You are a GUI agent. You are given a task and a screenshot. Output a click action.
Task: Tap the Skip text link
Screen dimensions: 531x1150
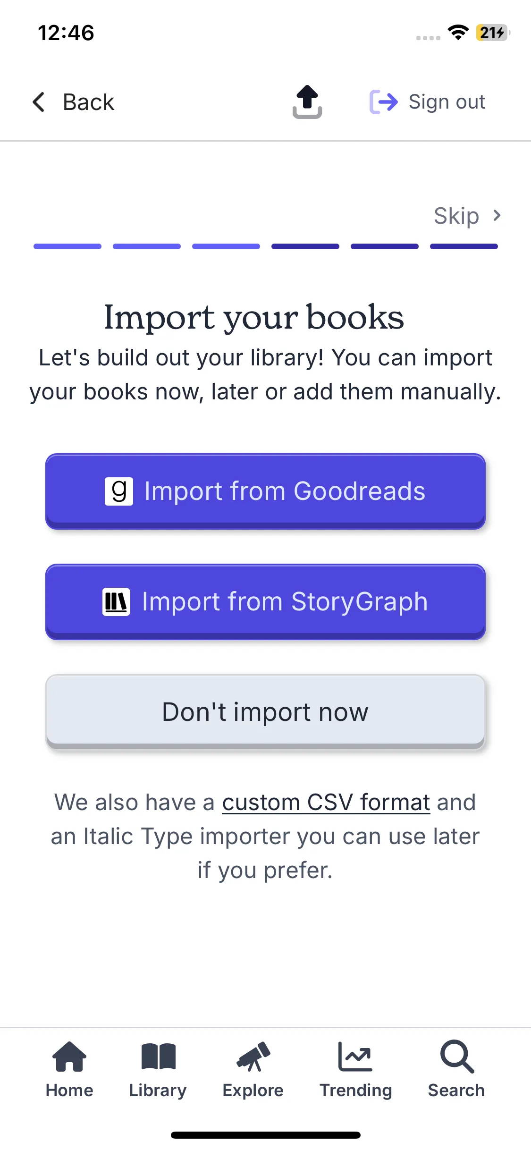pyautogui.click(x=456, y=216)
